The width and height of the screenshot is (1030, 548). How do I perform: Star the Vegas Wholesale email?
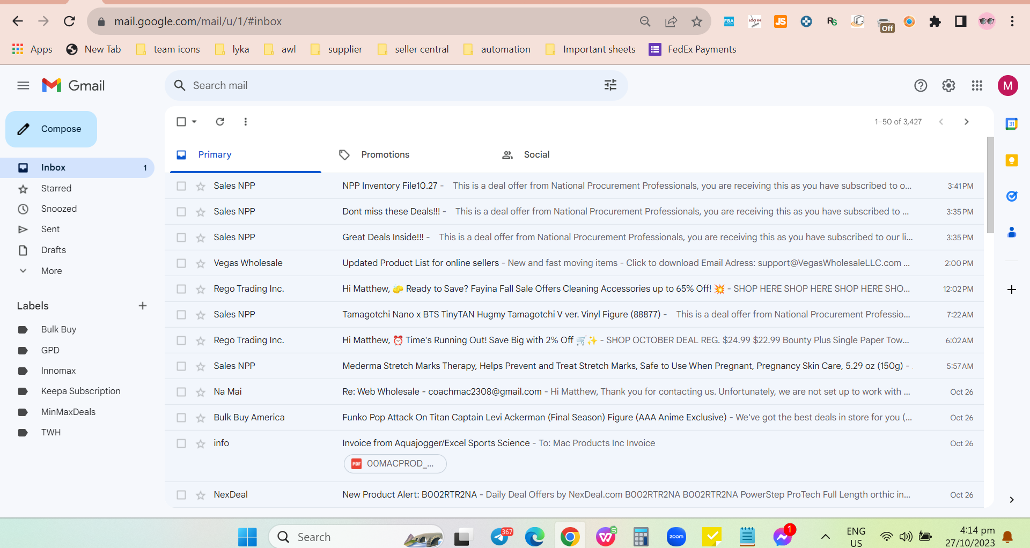coord(201,263)
